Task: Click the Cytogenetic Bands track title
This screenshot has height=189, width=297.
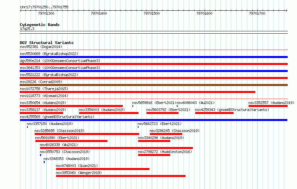Action: point(40,25)
